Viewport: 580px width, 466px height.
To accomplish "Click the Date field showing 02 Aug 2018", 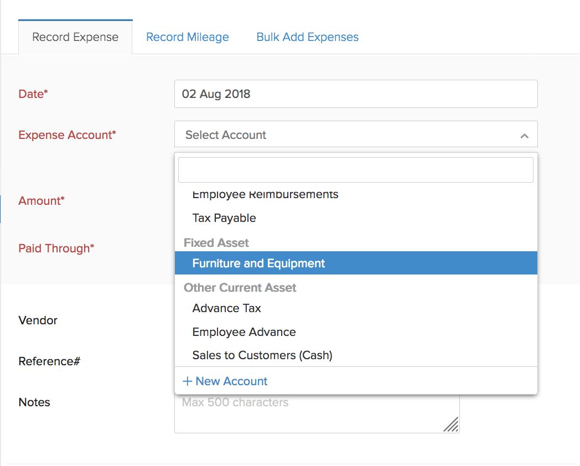I will point(355,94).
